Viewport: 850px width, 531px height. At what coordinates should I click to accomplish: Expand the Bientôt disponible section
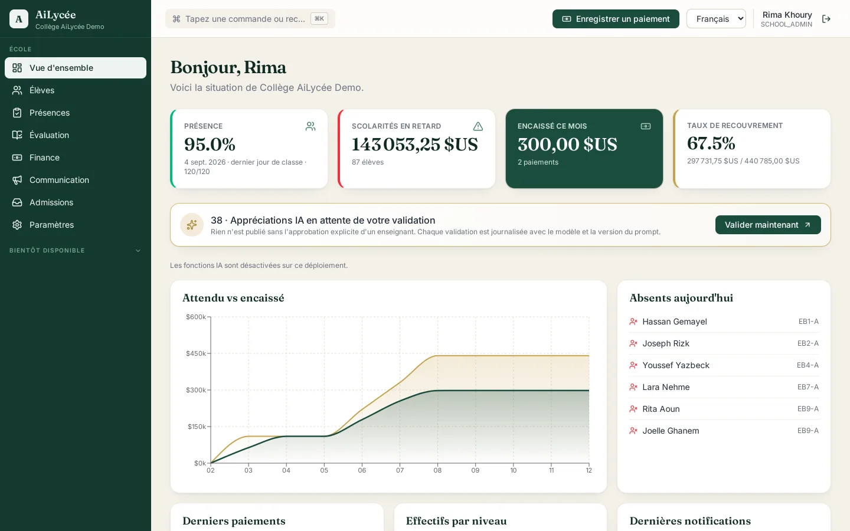76,251
